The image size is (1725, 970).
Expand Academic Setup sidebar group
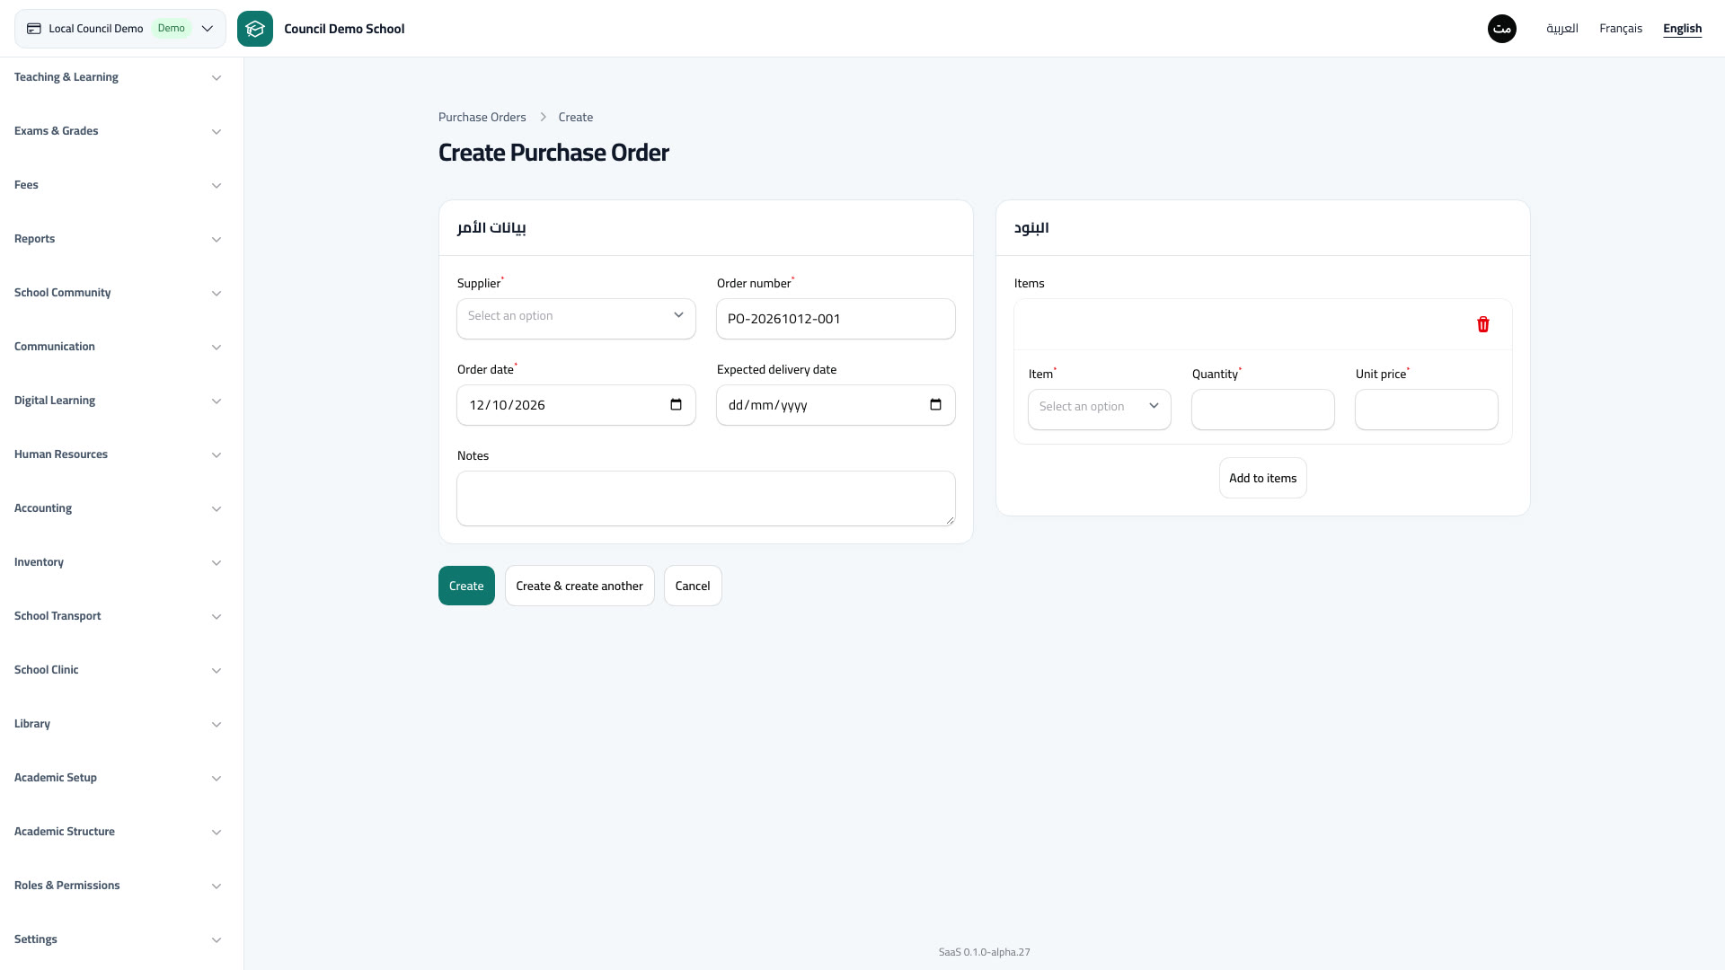pos(117,778)
